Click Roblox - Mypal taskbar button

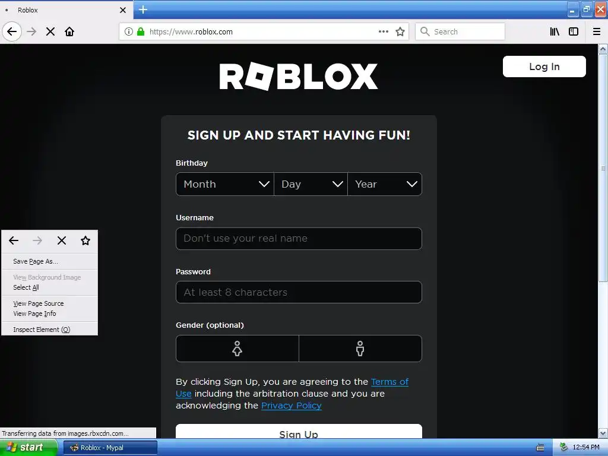coord(110,448)
